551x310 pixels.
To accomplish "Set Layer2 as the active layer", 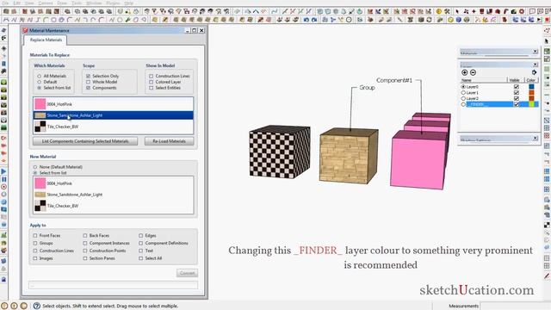I will 463,99.
